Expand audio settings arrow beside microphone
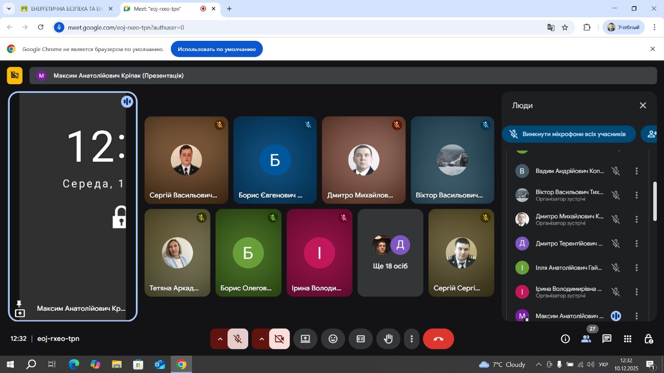The image size is (664, 373). [x=220, y=339]
